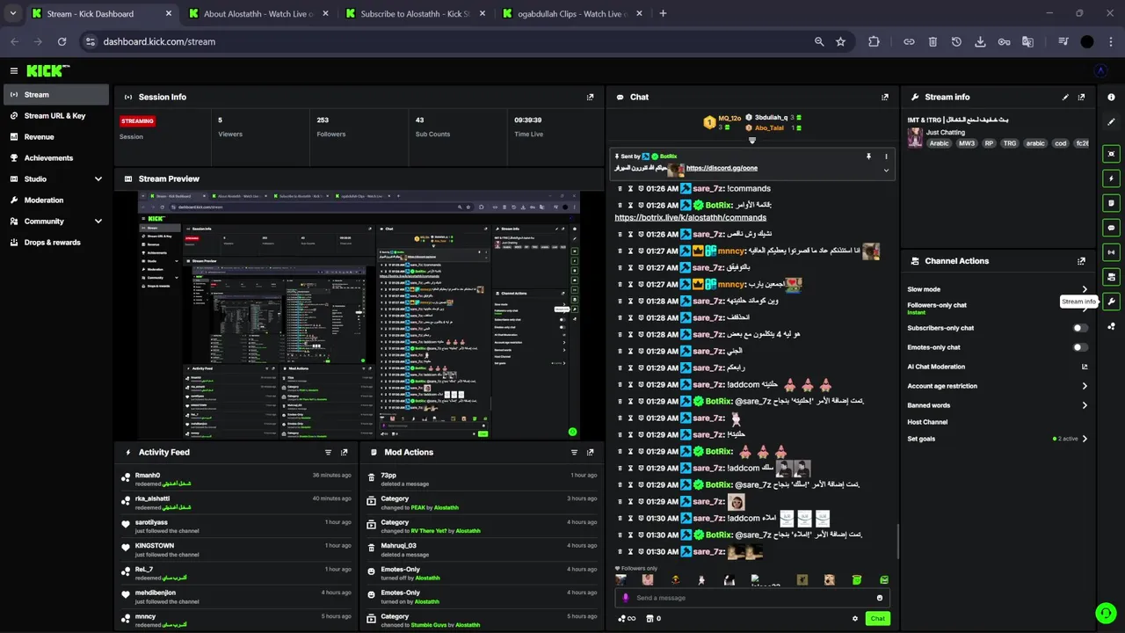The height and width of the screenshot is (633, 1125).
Task: Expand Set goals options
Action: click(x=1085, y=439)
